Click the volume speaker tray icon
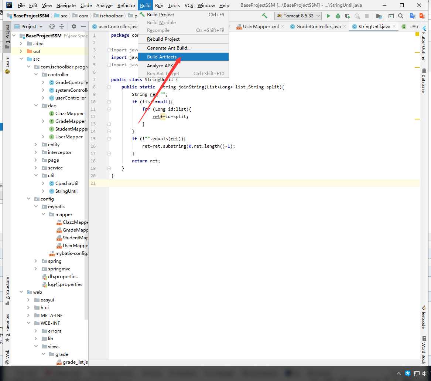Viewport: 431px width, 381px height. point(425,374)
